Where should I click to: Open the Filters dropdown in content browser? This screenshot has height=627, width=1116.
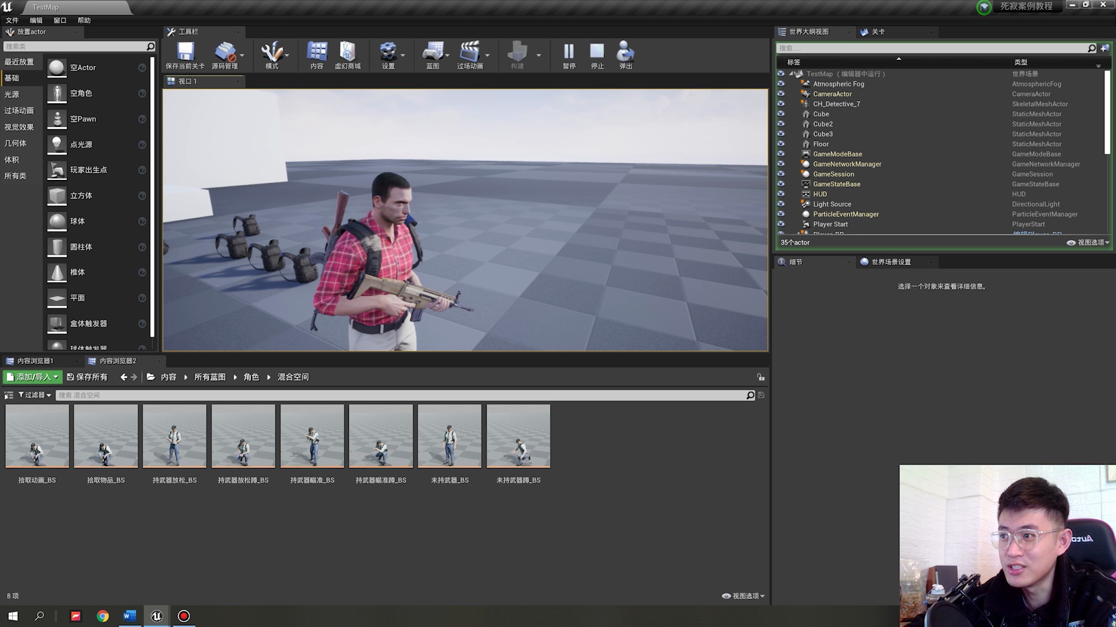[35, 395]
